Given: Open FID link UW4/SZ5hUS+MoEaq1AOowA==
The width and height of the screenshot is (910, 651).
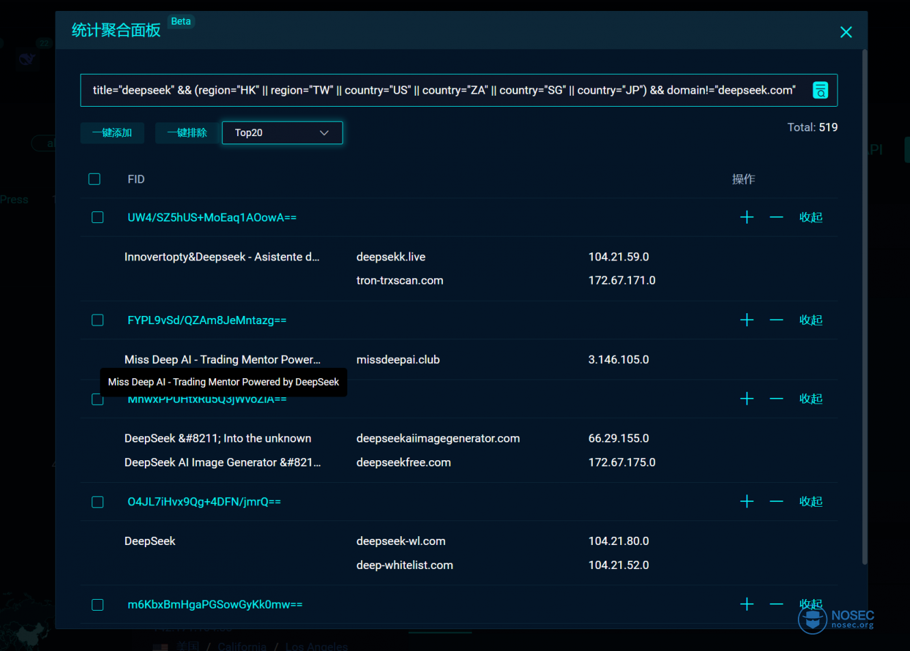Looking at the screenshot, I should point(212,217).
